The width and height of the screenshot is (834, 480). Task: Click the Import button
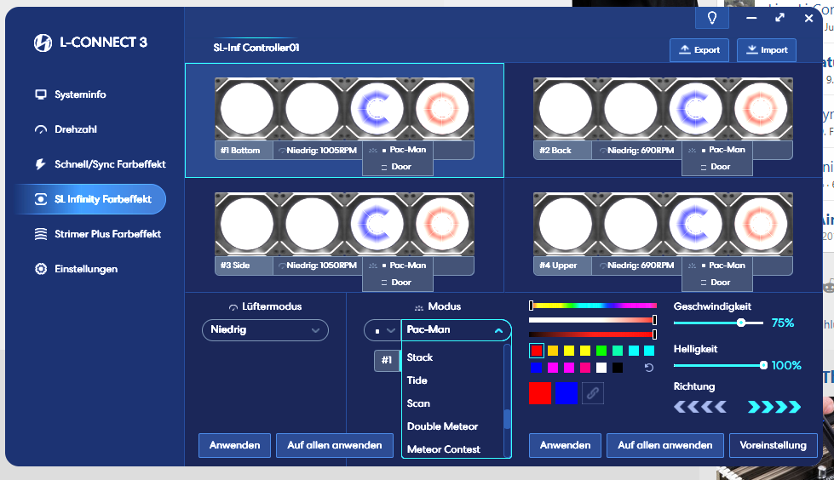[x=767, y=50]
